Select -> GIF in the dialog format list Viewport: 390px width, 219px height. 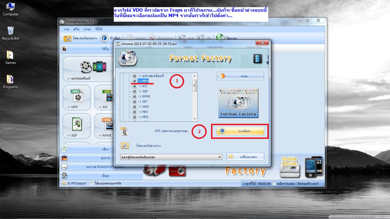pos(142,102)
